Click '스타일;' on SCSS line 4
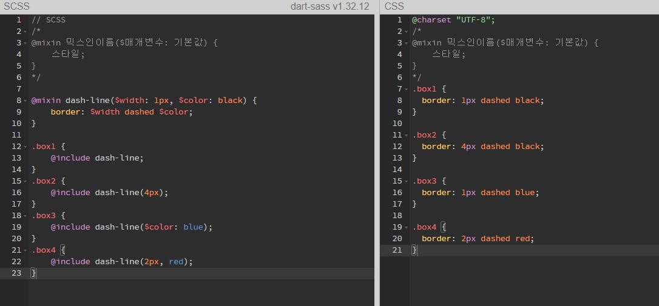 [x=68, y=54]
